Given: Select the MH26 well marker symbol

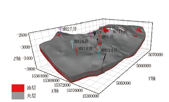Looking at the screenshot, I should pos(91,32).
